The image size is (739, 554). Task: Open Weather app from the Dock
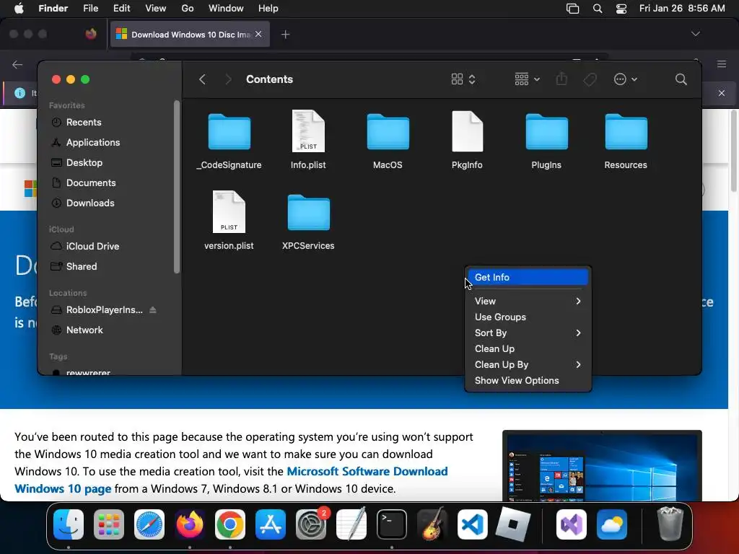click(x=612, y=524)
